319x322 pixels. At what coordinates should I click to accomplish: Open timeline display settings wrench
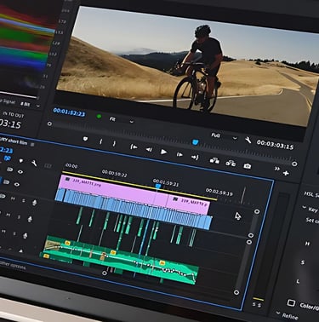pos(34,163)
